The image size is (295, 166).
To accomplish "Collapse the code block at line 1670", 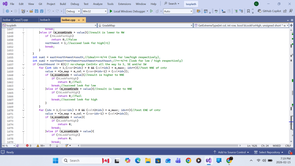I will coord(23,110).
